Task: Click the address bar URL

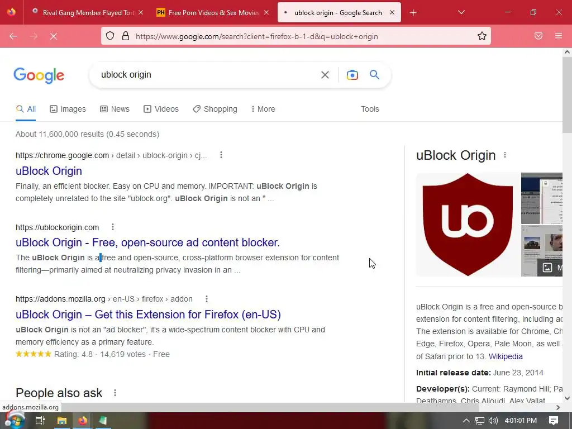Action: pyautogui.click(x=257, y=36)
